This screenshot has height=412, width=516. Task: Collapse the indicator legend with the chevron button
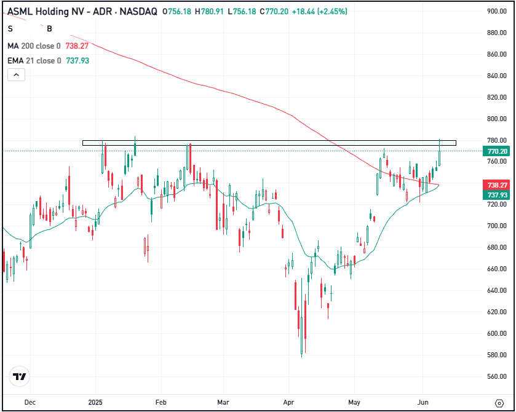tap(16, 75)
